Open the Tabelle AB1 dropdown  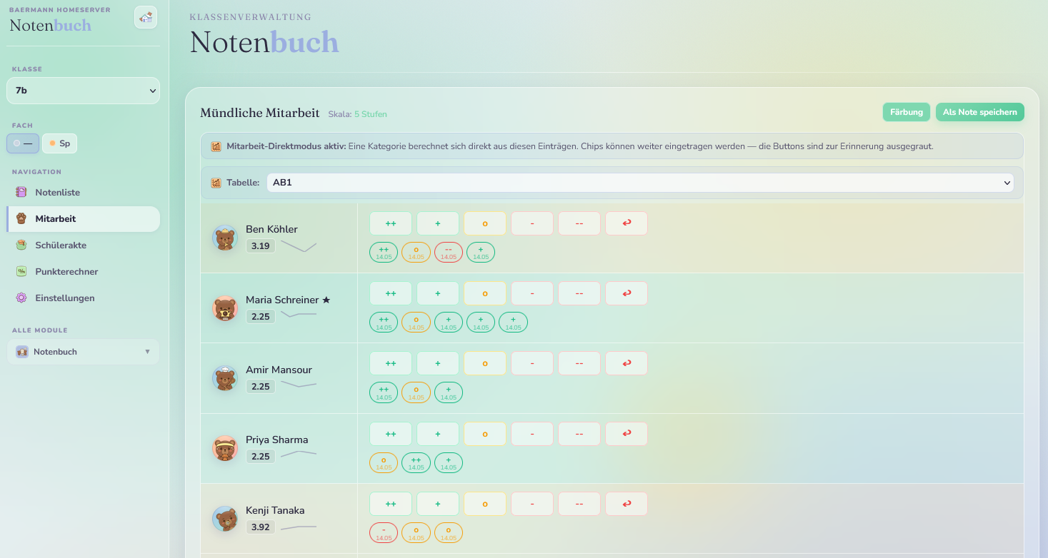coord(640,183)
